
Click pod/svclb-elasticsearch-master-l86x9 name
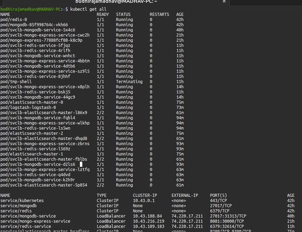44,113
